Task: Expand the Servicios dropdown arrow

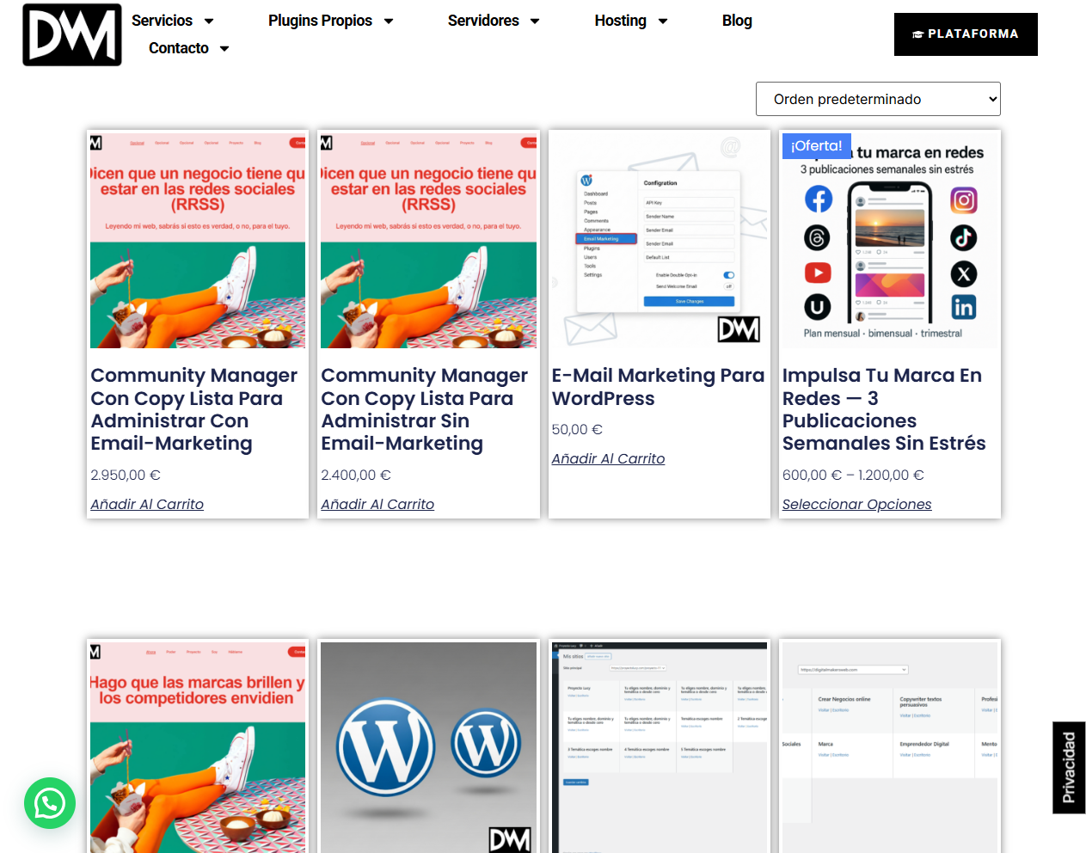Action: (209, 21)
